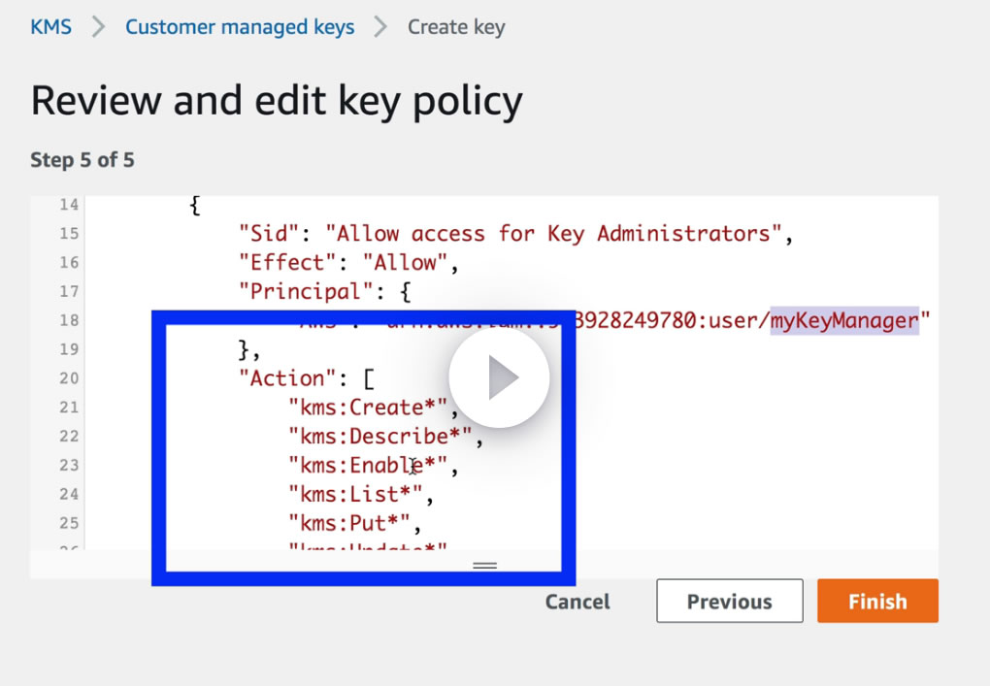This screenshot has width=990, height=686.
Task: Play the video overlay
Action: pyautogui.click(x=499, y=377)
